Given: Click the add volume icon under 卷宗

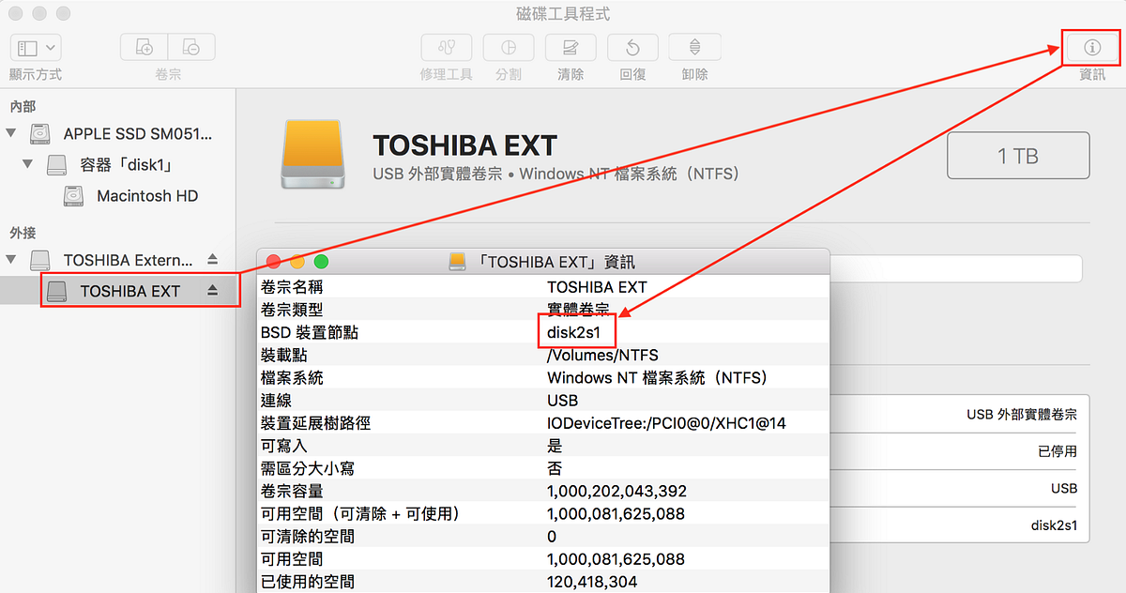Looking at the screenshot, I should [x=144, y=47].
